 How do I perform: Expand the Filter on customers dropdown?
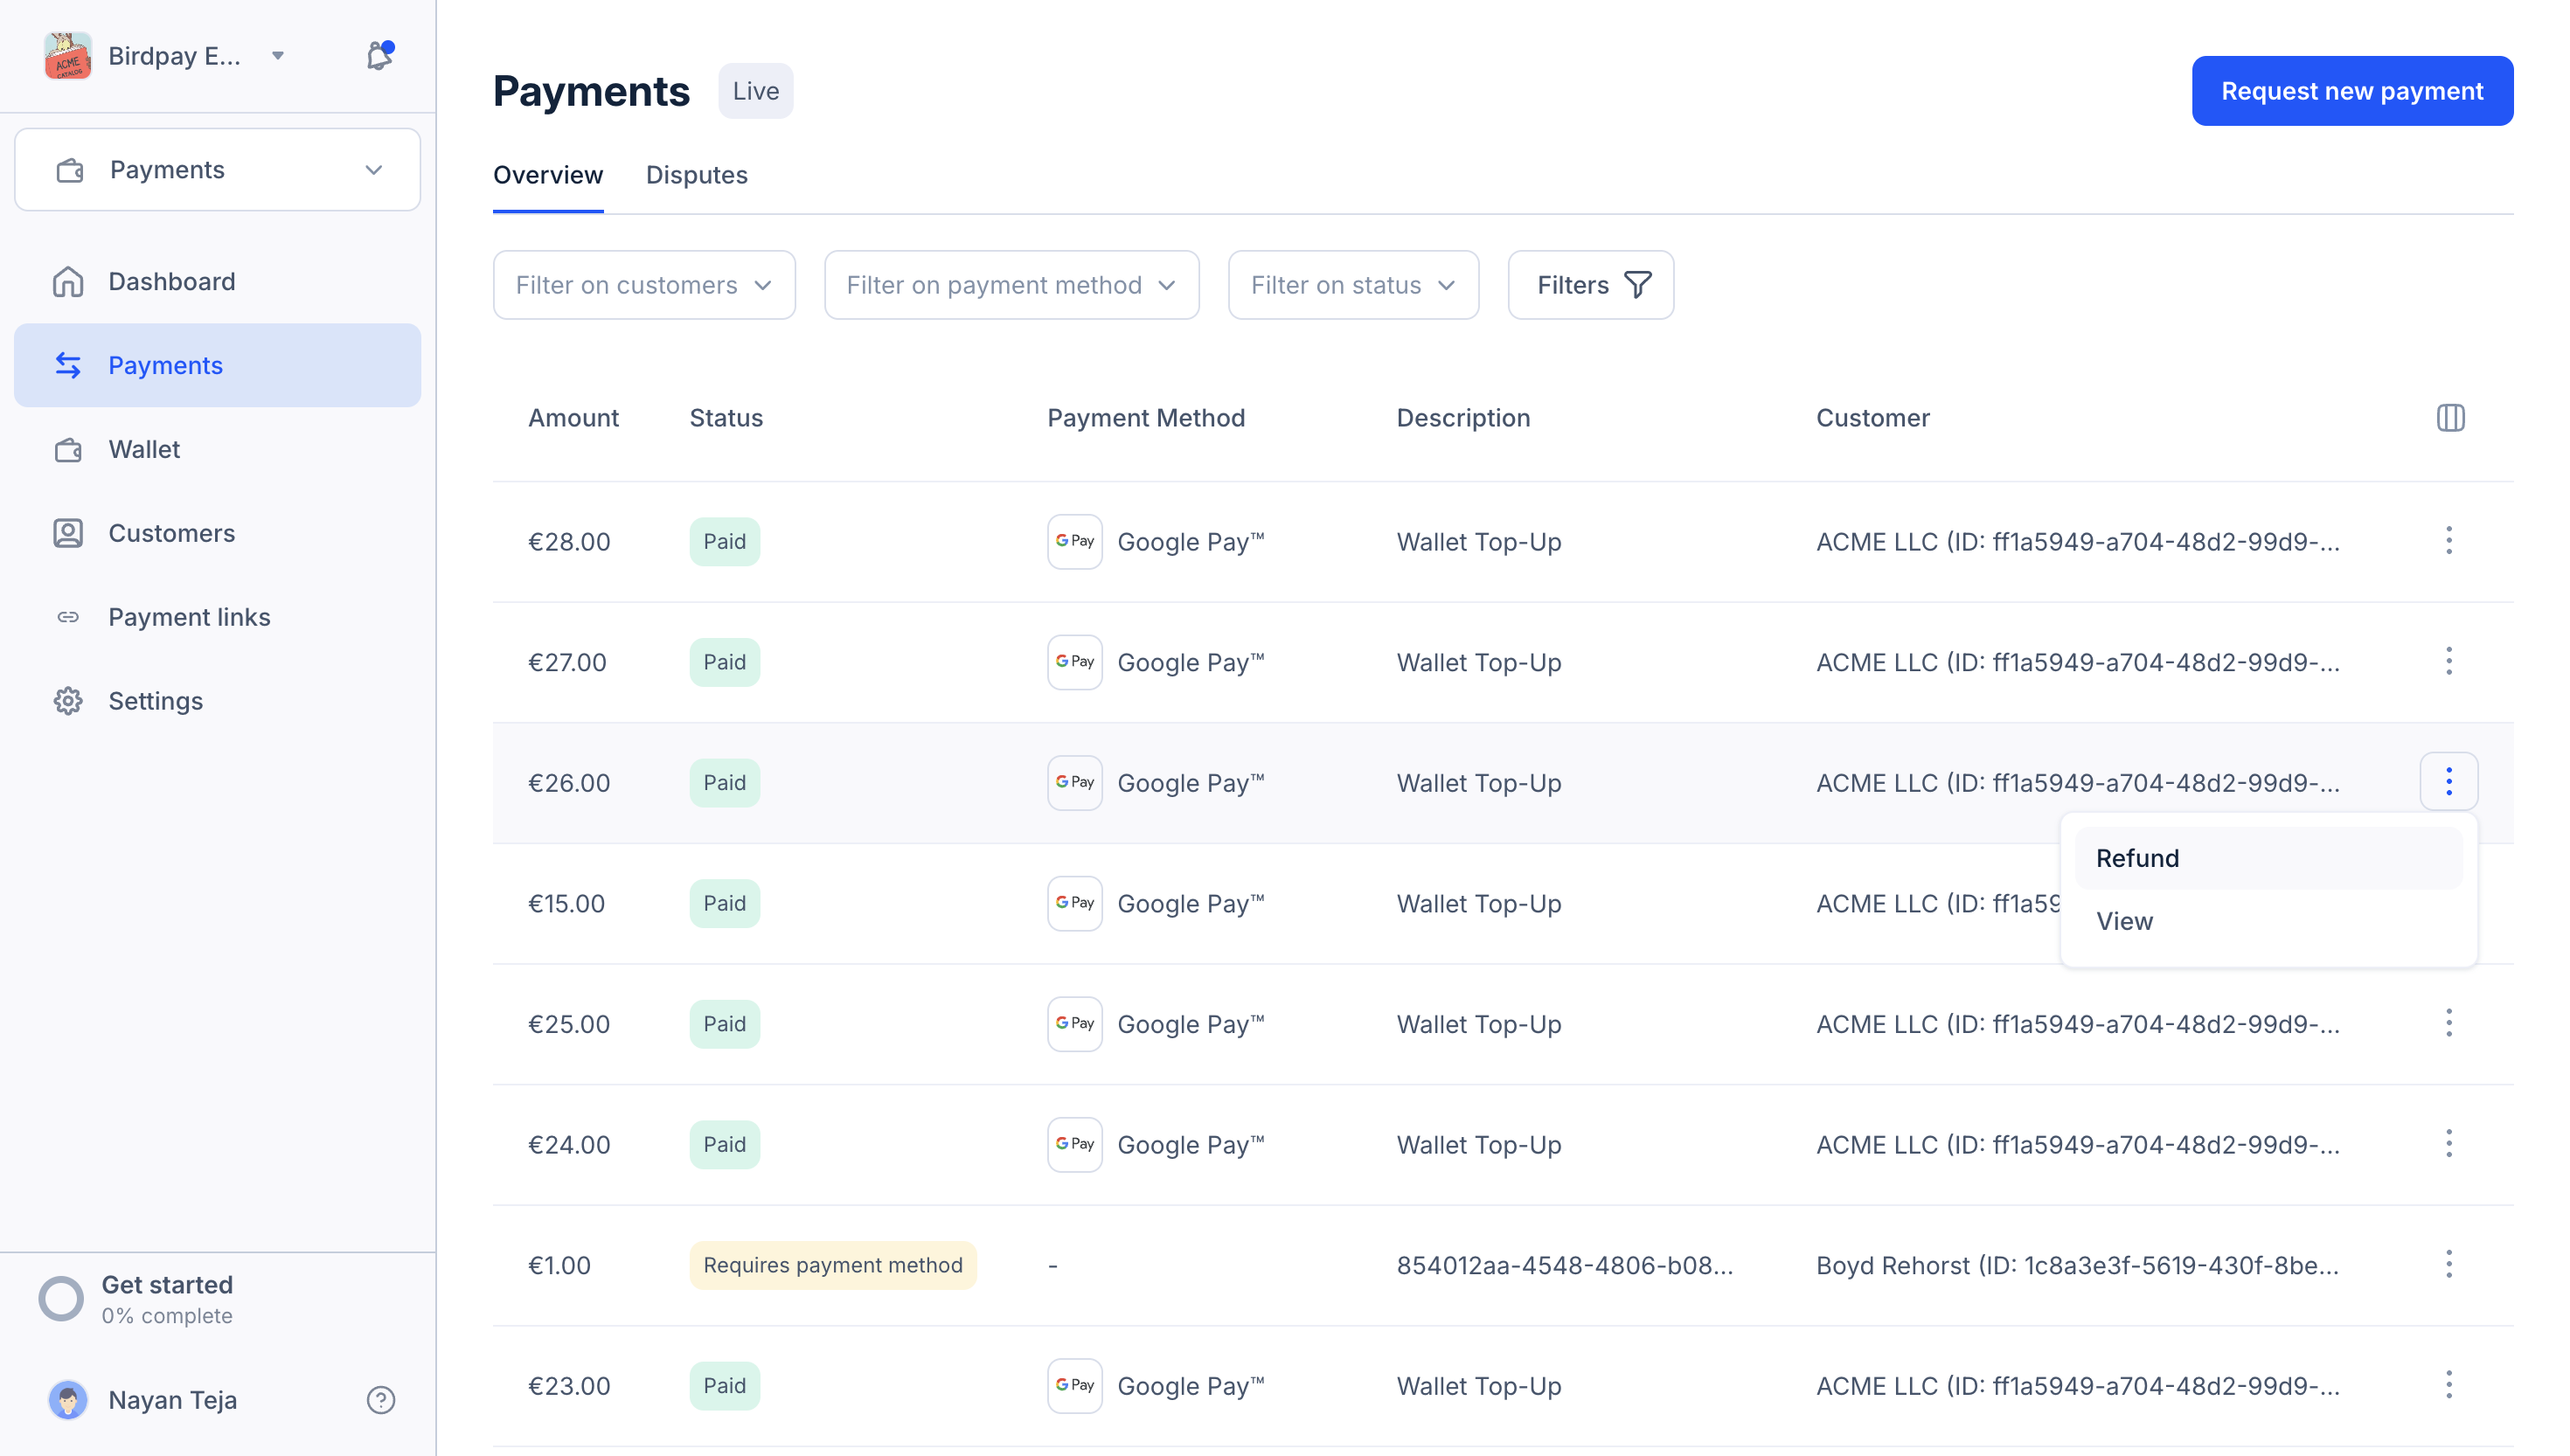click(x=643, y=285)
